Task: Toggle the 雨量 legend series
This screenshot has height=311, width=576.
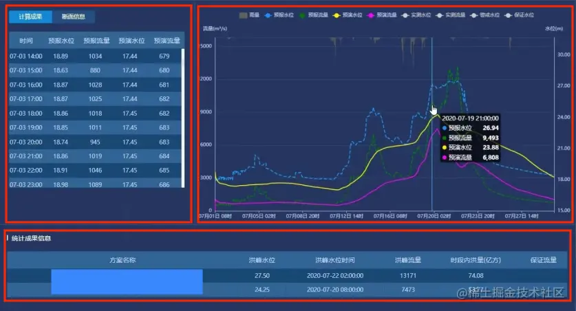Action: pos(249,15)
